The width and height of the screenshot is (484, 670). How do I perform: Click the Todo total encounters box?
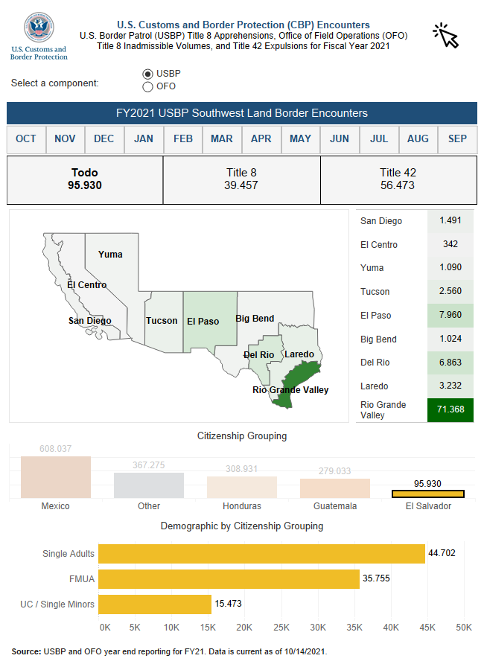point(85,179)
